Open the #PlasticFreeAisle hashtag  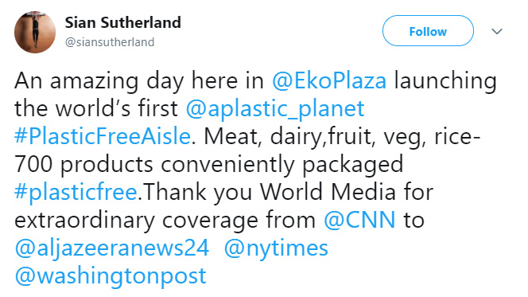103,136
